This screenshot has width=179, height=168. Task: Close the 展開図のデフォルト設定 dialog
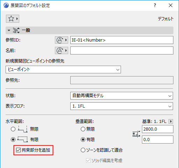(x=171, y=5)
